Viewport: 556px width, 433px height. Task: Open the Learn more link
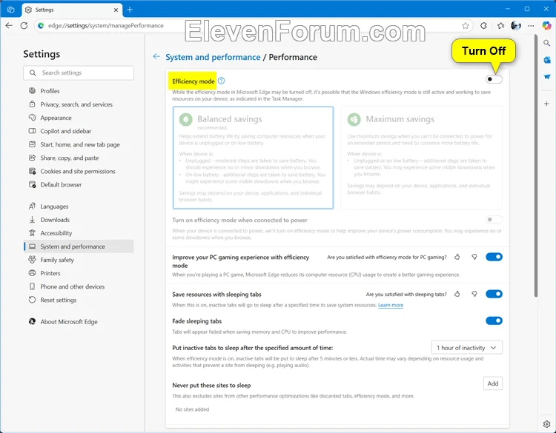point(391,305)
